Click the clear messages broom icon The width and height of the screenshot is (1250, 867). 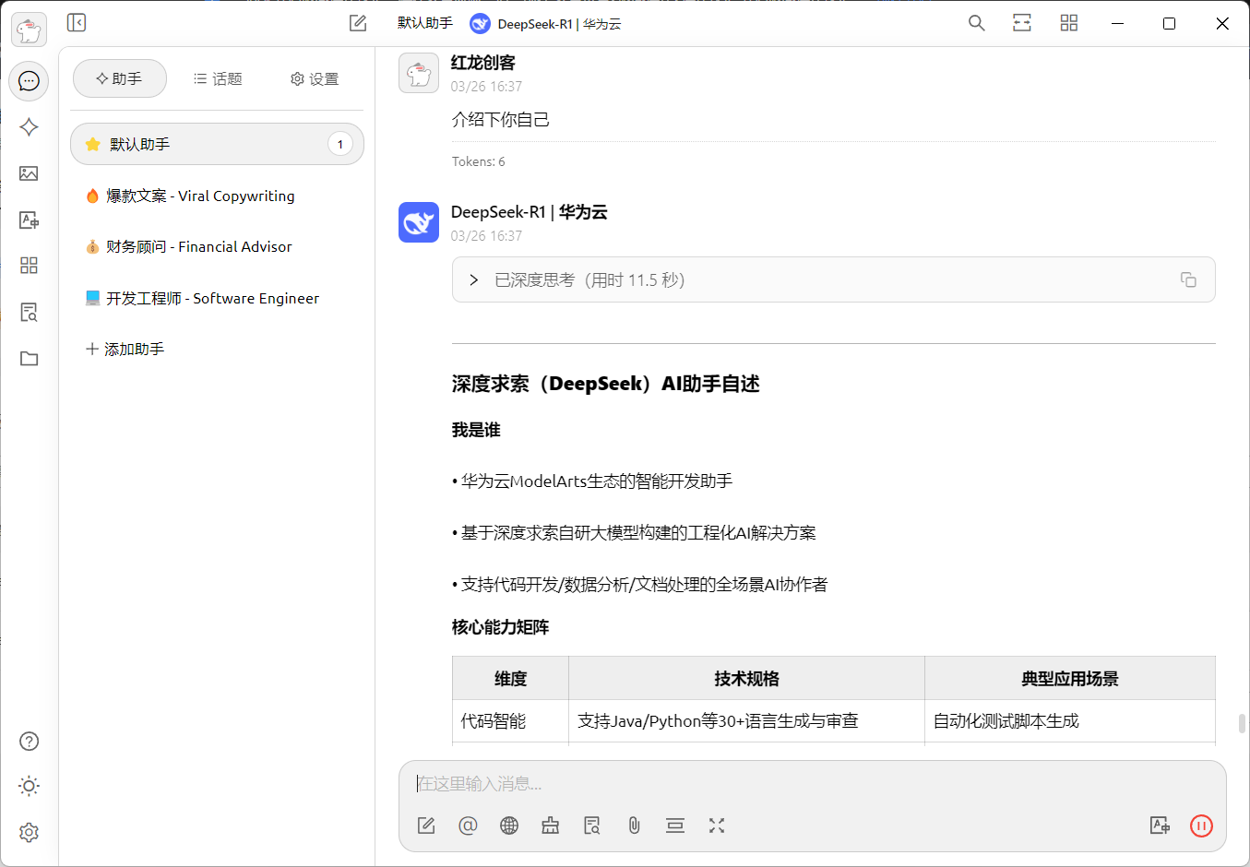(551, 825)
